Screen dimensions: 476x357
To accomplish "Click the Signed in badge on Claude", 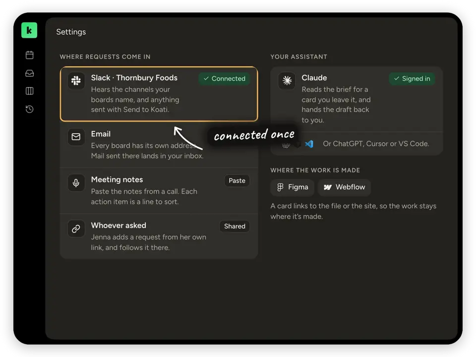I will tap(412, 79).
